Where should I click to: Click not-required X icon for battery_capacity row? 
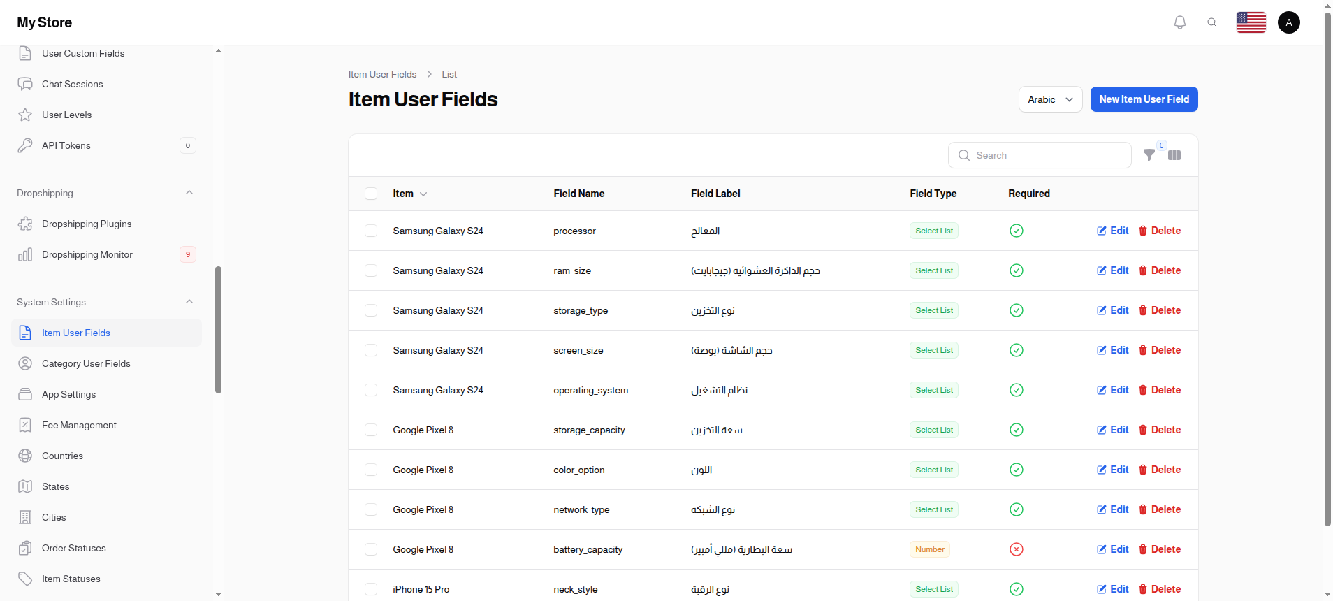tap(1017, 549)
